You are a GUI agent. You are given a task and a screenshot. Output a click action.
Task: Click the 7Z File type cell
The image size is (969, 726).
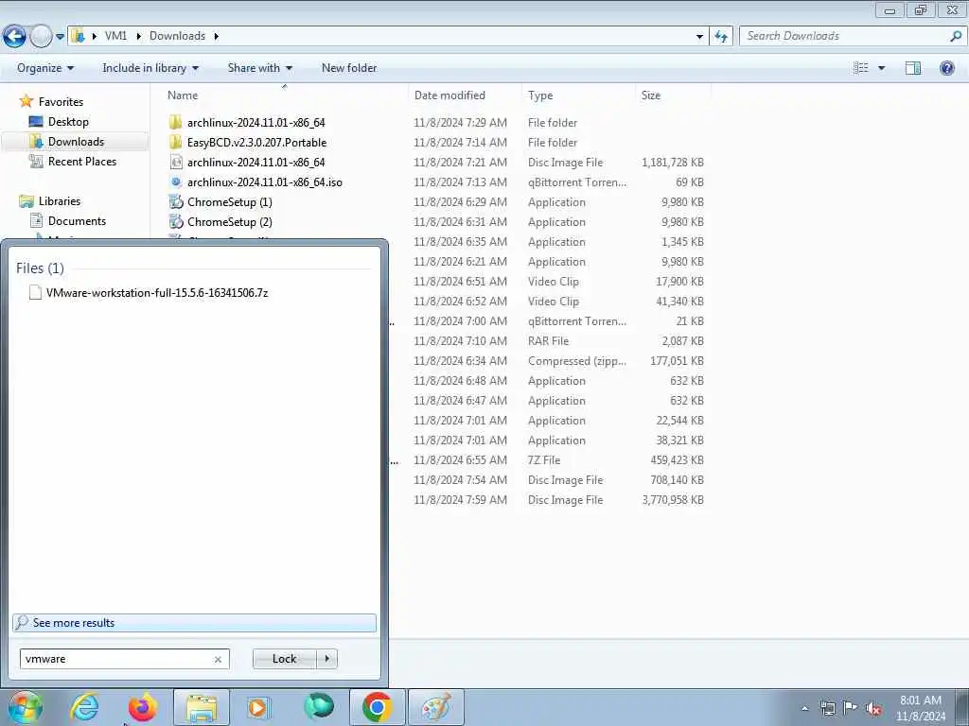[544, 460]
